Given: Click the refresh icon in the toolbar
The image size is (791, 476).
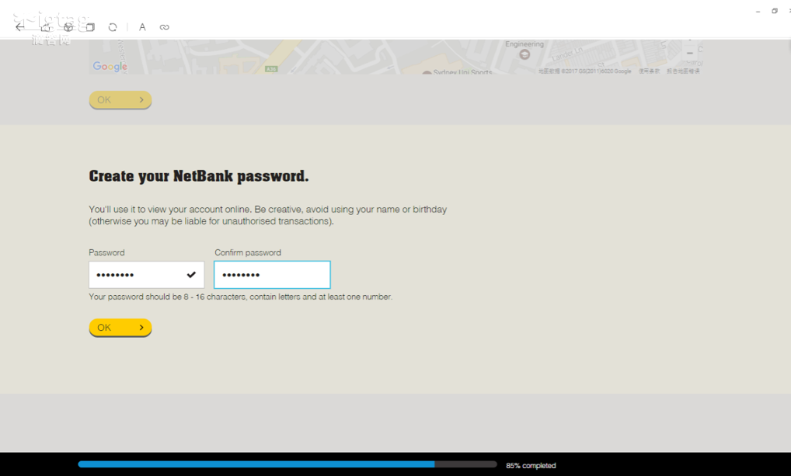Looking at the screenshot, I should (x=113, y=27).
